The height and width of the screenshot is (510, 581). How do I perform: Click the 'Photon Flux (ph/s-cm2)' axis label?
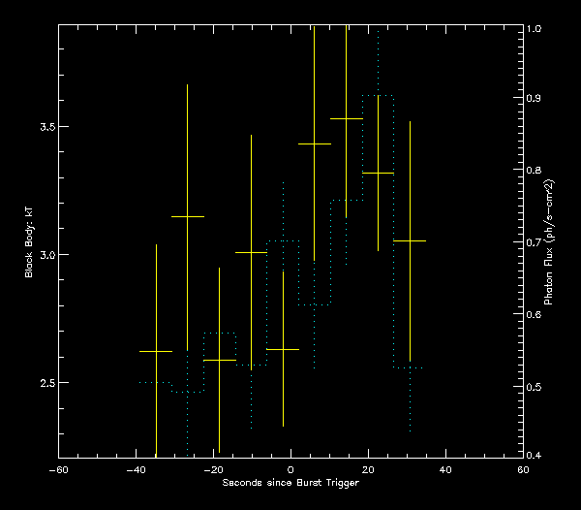(x=548, y=242)
